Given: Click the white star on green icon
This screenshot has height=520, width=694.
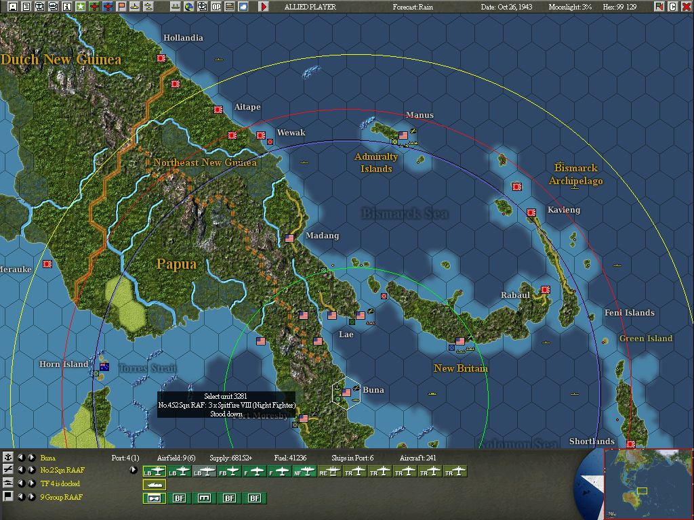Looking at the screenshot, I should (81, 7).
